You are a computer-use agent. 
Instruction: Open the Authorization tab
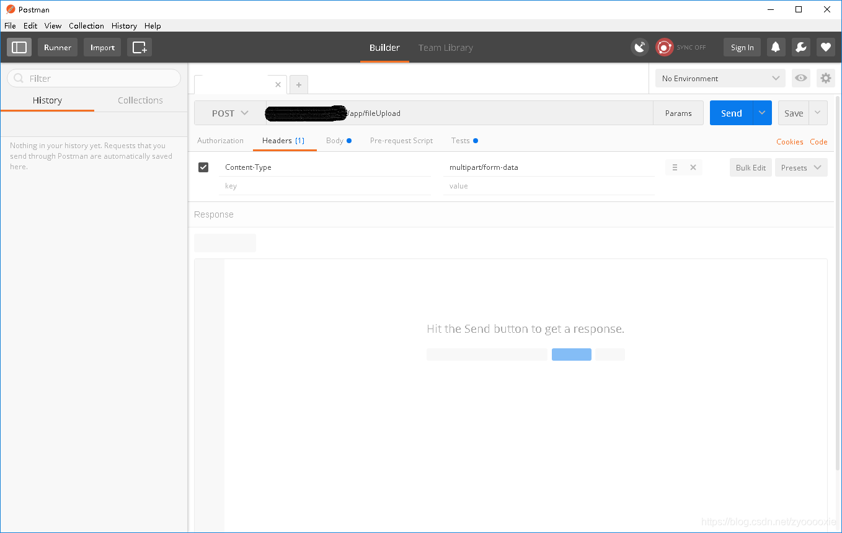[x=220, y=141]
